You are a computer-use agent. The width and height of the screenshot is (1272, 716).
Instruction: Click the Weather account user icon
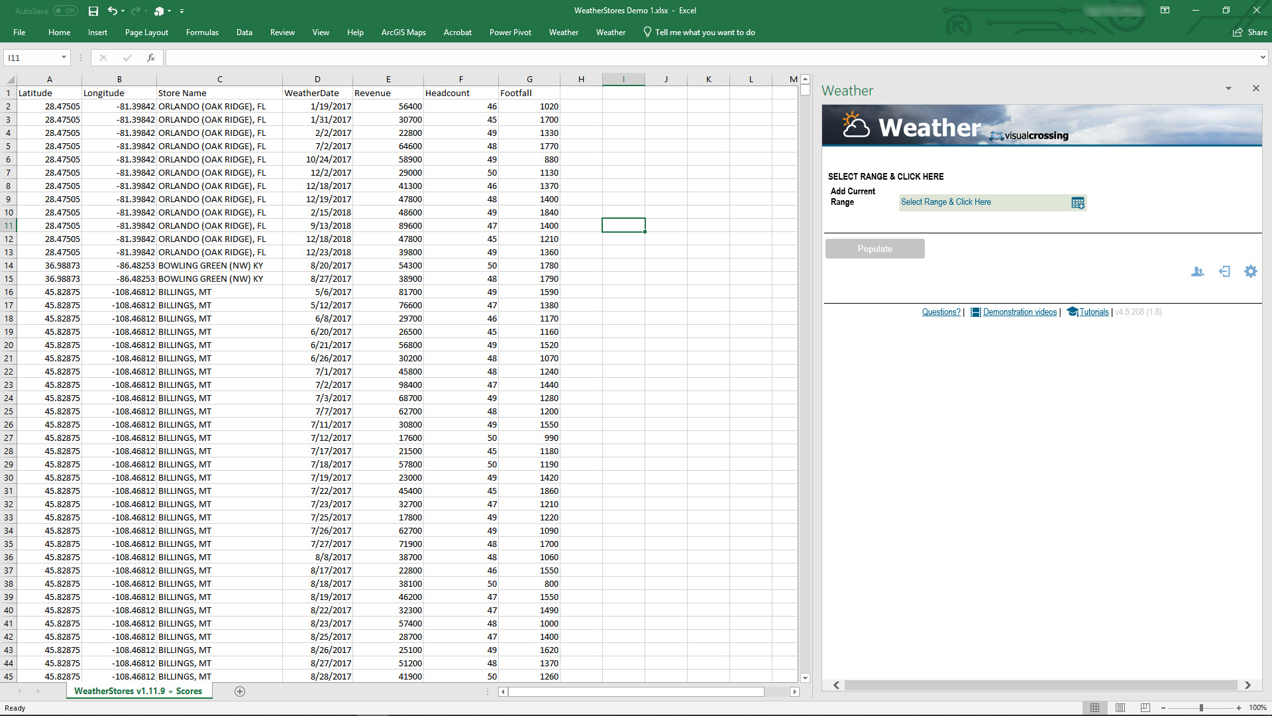[x=1197, y=271]
